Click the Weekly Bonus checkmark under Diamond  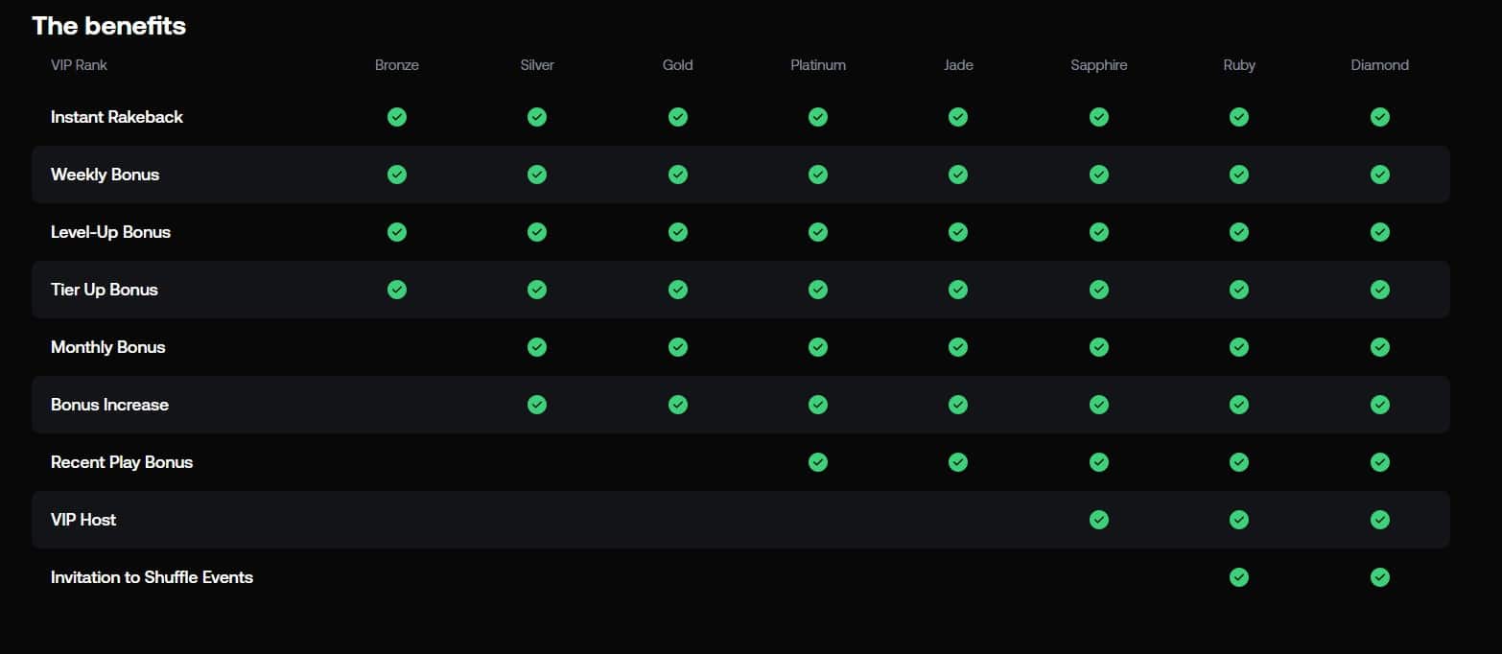point(1379,175)
